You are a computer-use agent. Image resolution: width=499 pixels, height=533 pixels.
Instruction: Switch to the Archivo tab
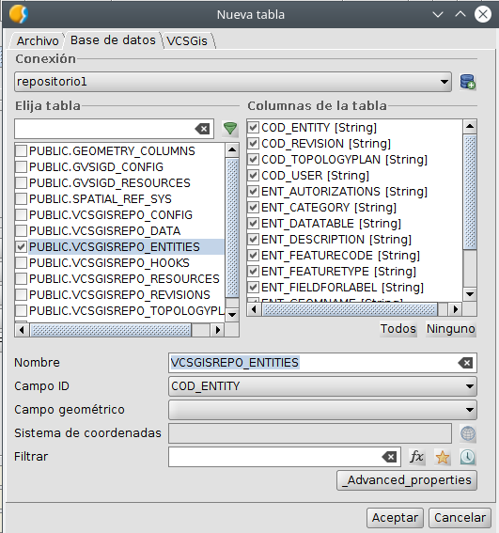coord(38,40)
